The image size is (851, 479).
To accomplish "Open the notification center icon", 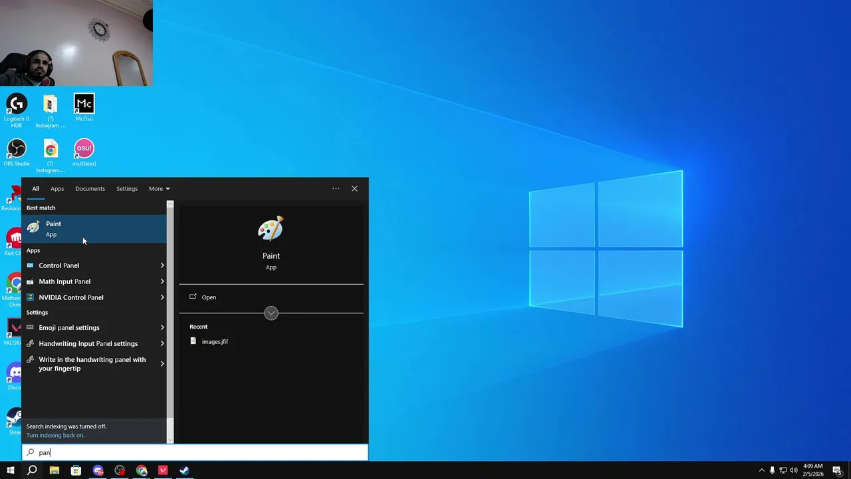I will tap(837, 470).
